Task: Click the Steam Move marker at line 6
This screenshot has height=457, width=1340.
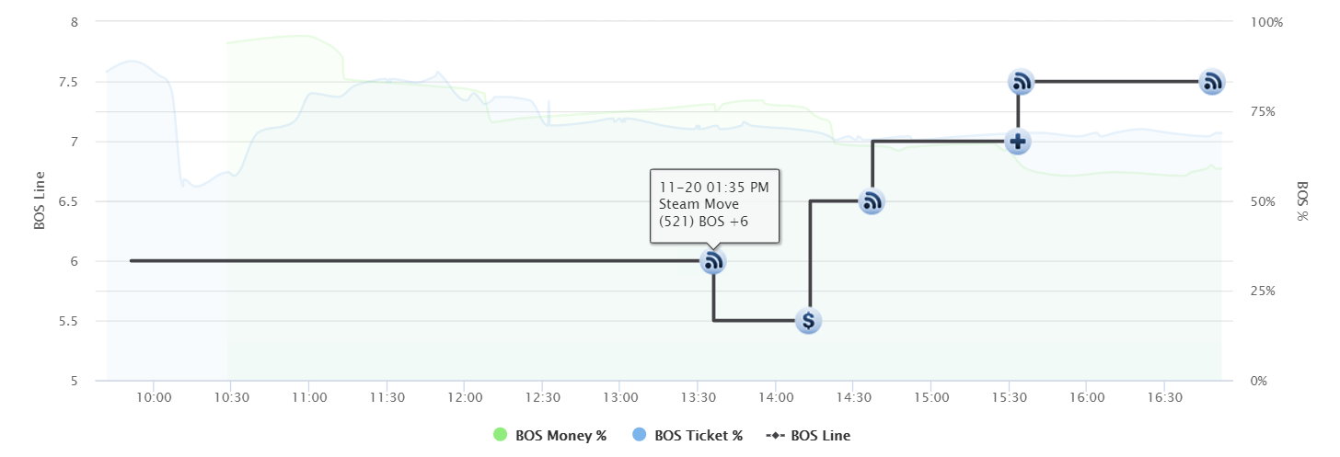Action: click(x=713, y=261)
